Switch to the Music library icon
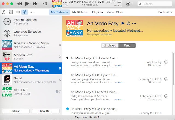Viewport: 175px width, 120px height. point(4,12)
